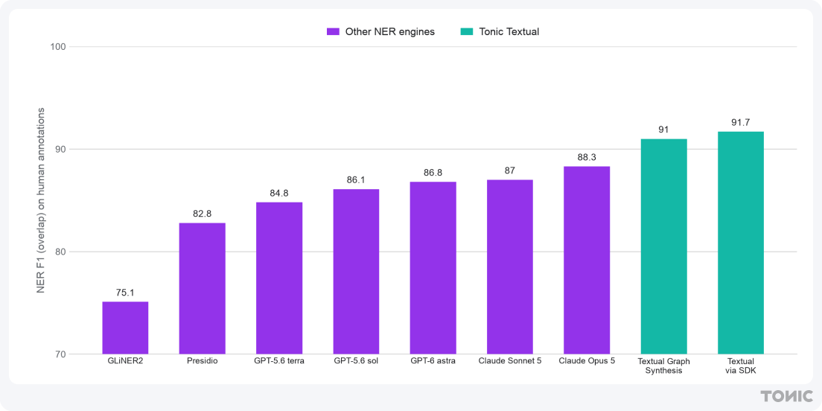
Task: Select the Textual via SDK bar
Action: point(741,243)
